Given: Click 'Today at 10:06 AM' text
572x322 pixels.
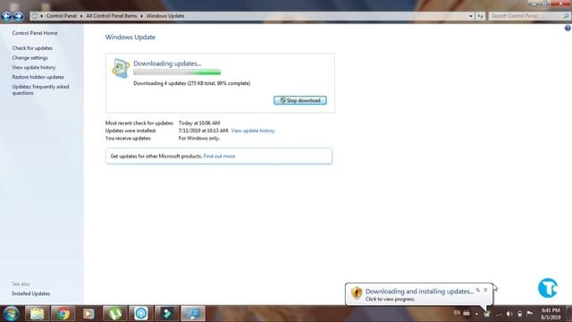Looking at the screenshot, I should [199, 123].
